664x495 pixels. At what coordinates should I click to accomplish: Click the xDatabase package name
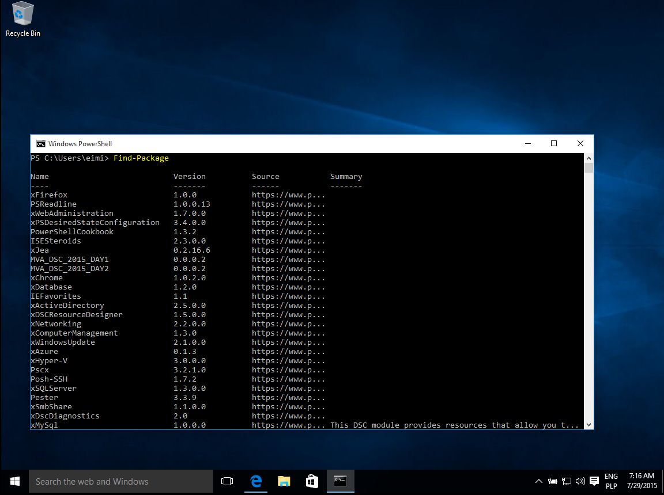click(x=51, y=287)
